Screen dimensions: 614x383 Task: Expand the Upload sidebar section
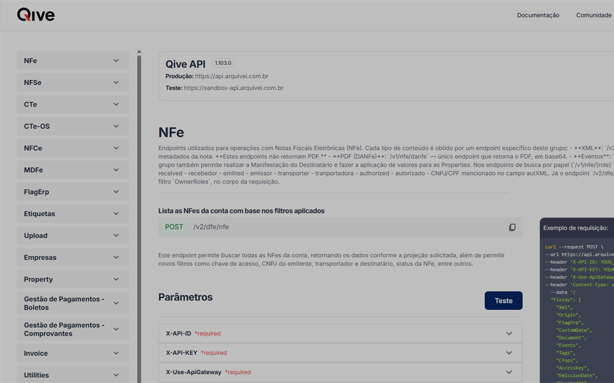coord(73,236)
